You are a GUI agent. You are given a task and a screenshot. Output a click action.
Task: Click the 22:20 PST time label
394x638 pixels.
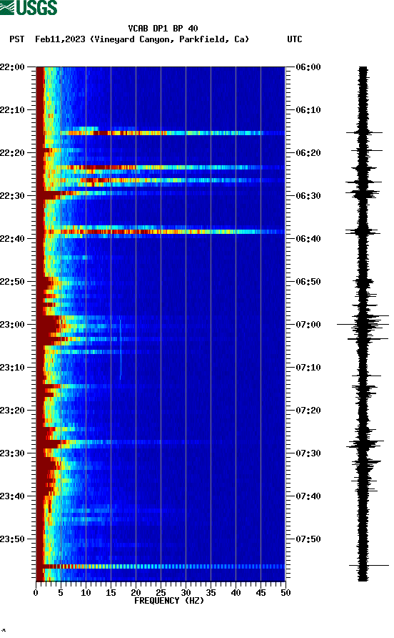(x=12, y=153)
